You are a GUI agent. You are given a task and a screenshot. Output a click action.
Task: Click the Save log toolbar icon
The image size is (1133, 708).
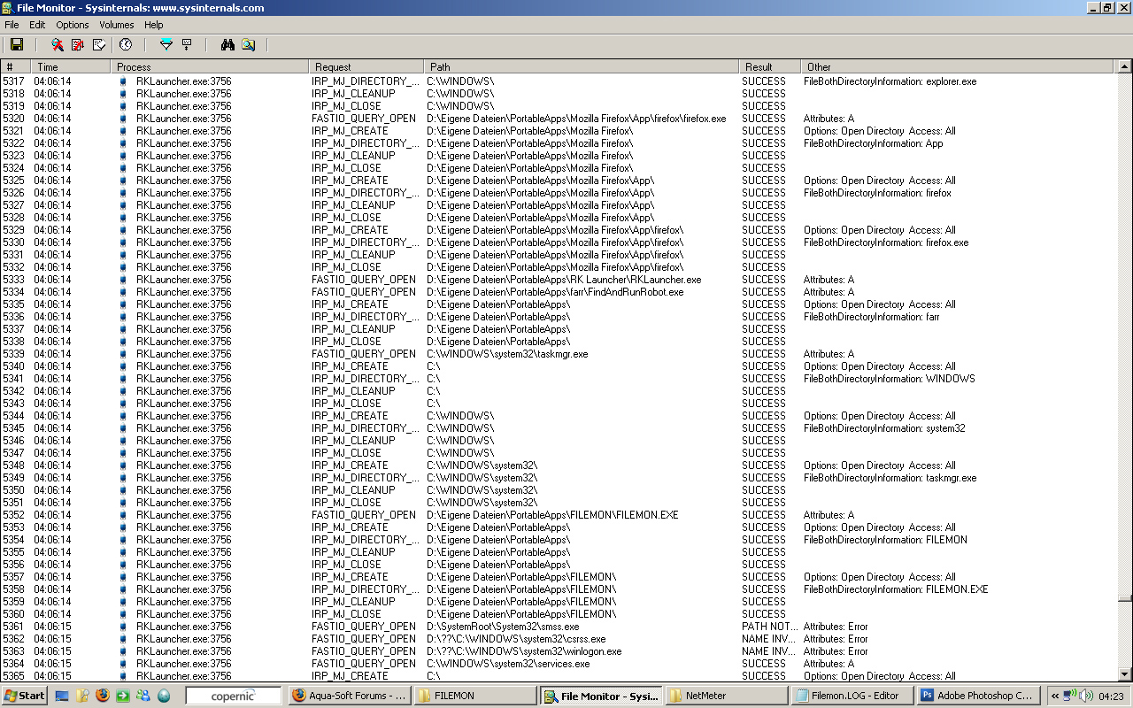coord(16,44)
